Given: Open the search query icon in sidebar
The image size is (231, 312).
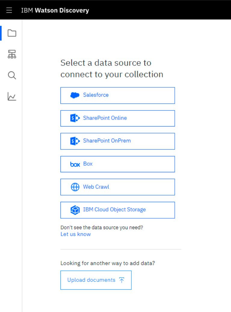Looking at the screenshot, I should tap(12, 75).
